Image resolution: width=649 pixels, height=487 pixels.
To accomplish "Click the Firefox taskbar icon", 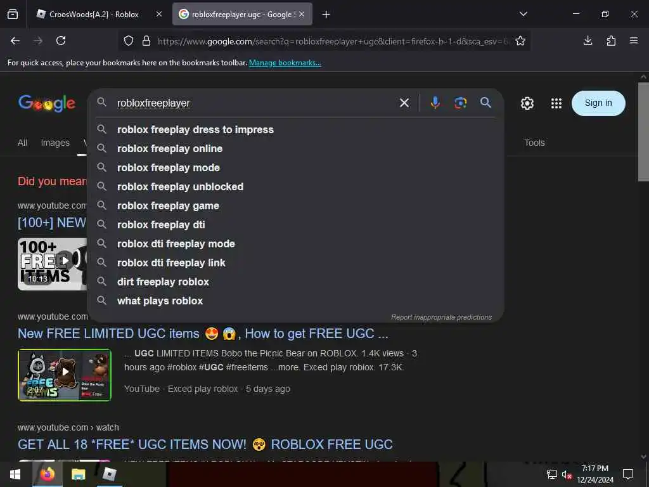I will [47, 474].
